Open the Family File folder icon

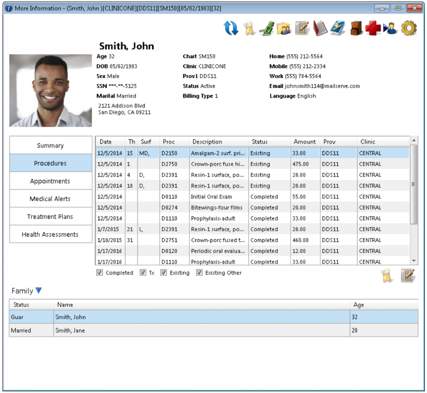coord(285,28)
